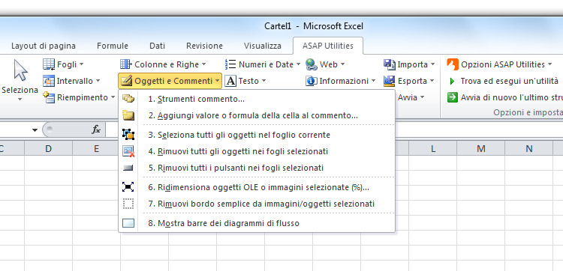
Task: Select column L header
Action: click(432, 148)
